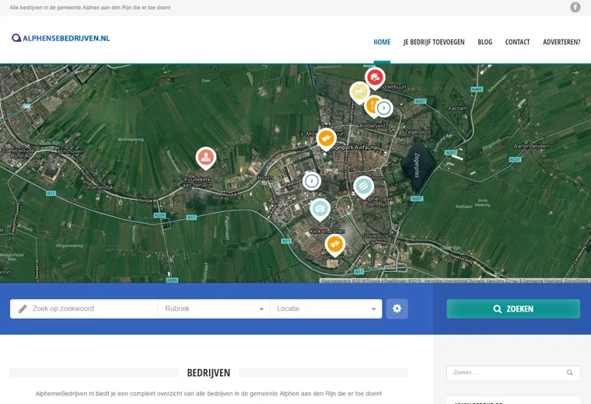
Task: Click the teal striped circle marker
Action: click(x=363, y=186)
